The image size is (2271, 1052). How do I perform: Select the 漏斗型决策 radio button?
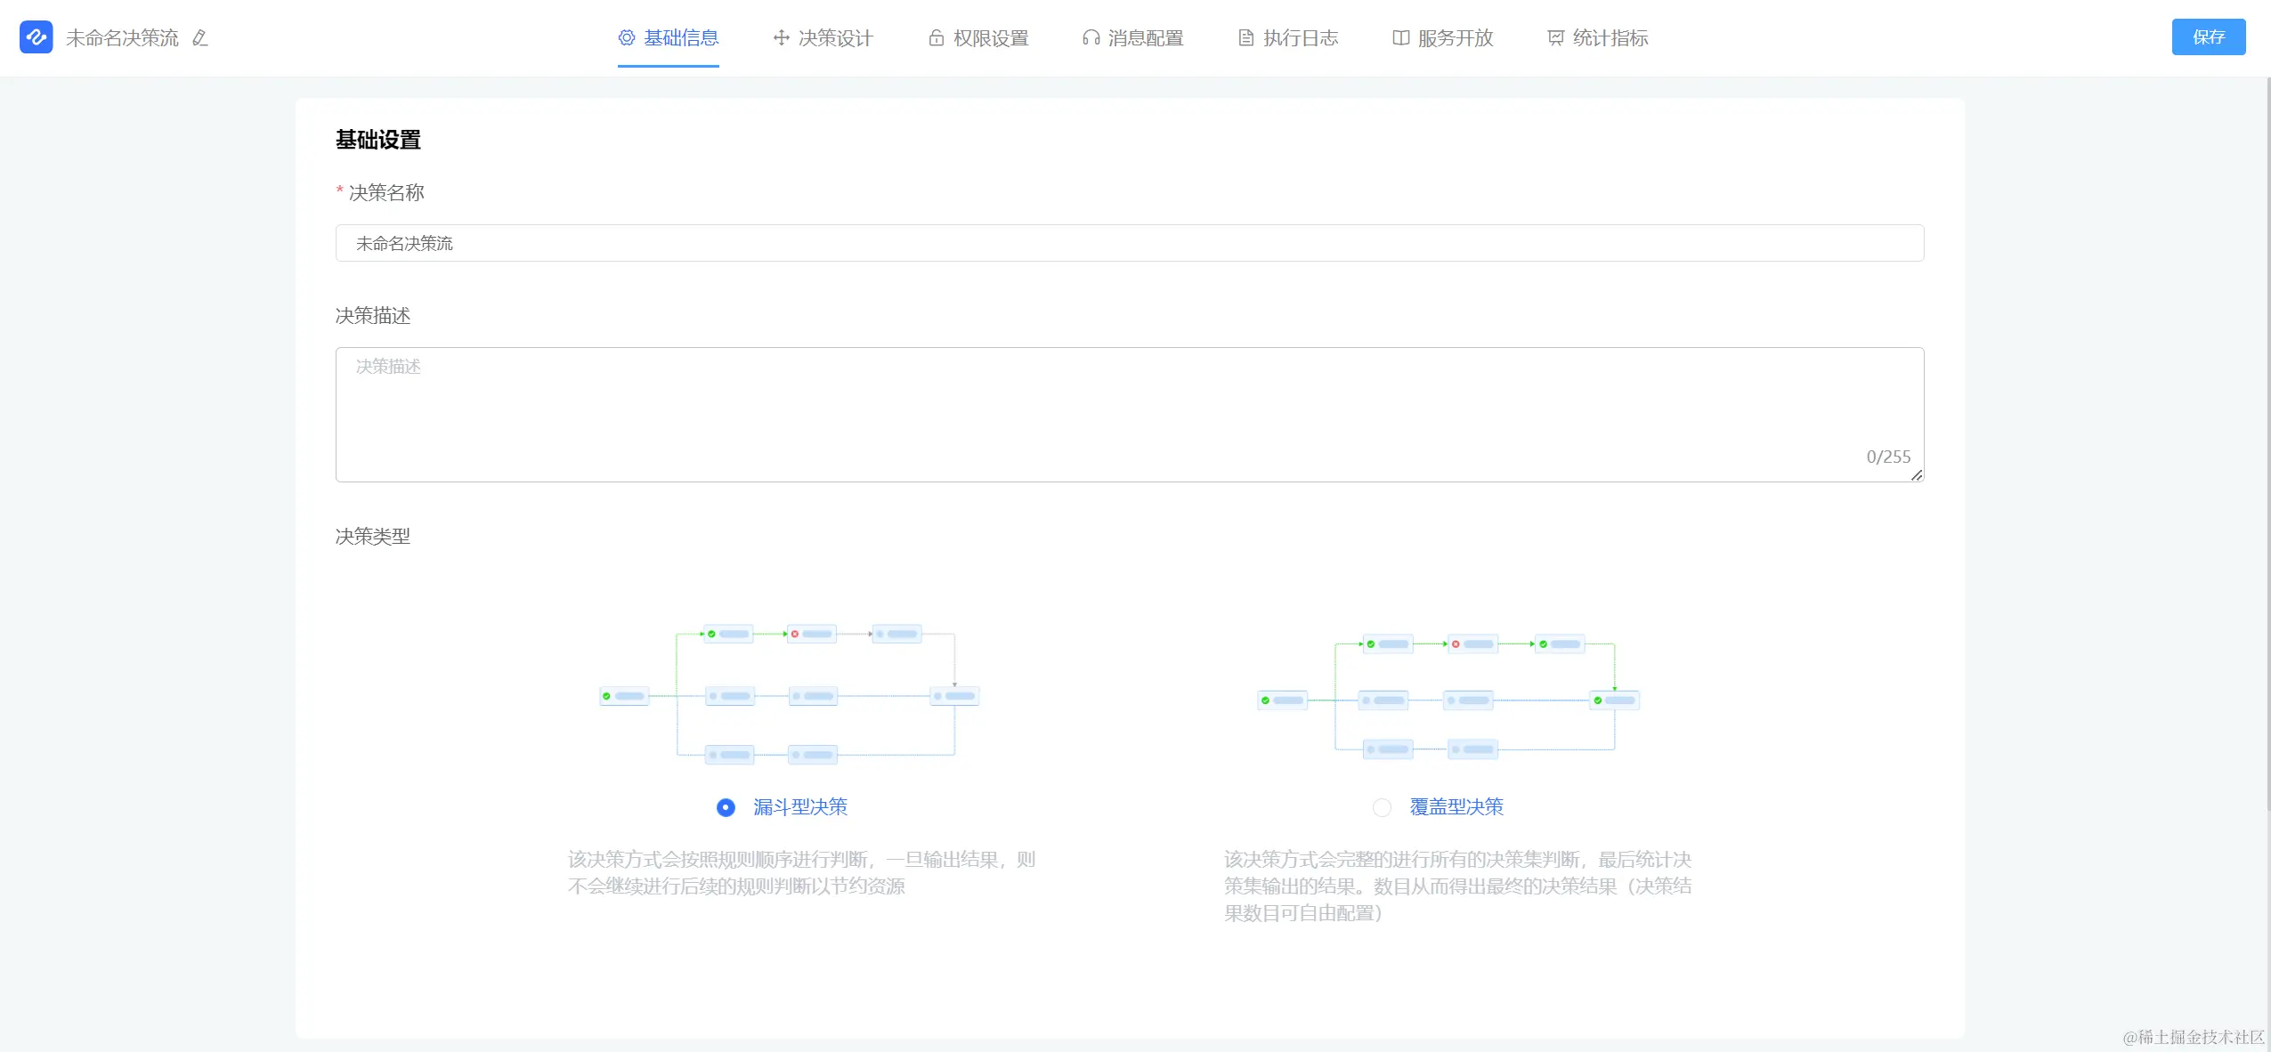pyautogui.click(x=726, y=807)
